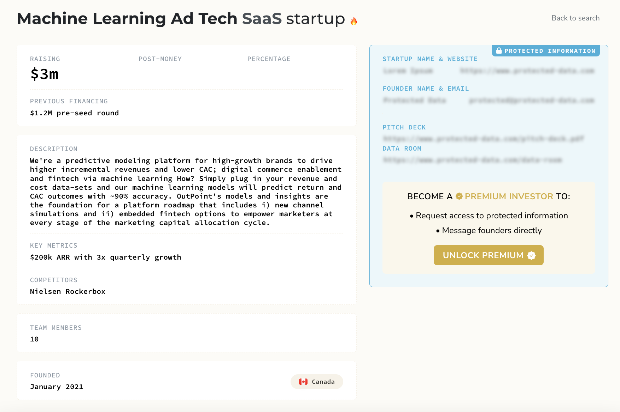Select the Key Metrics section text
Screen dimensions: 620x412
105,257
